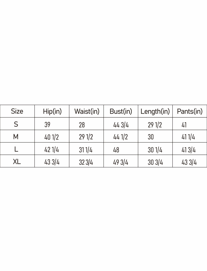Click pants value 43 3/4 for XL
This screenshot has width=207, height=271.
(x=189, y=163)
